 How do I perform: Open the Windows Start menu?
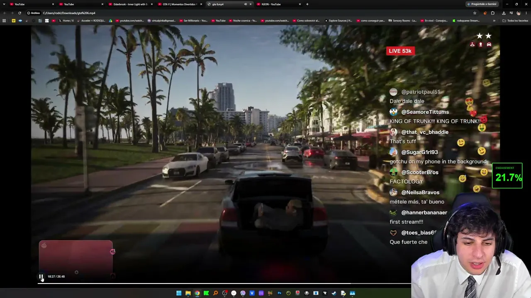pyautogui.click(x=179, y=293)
